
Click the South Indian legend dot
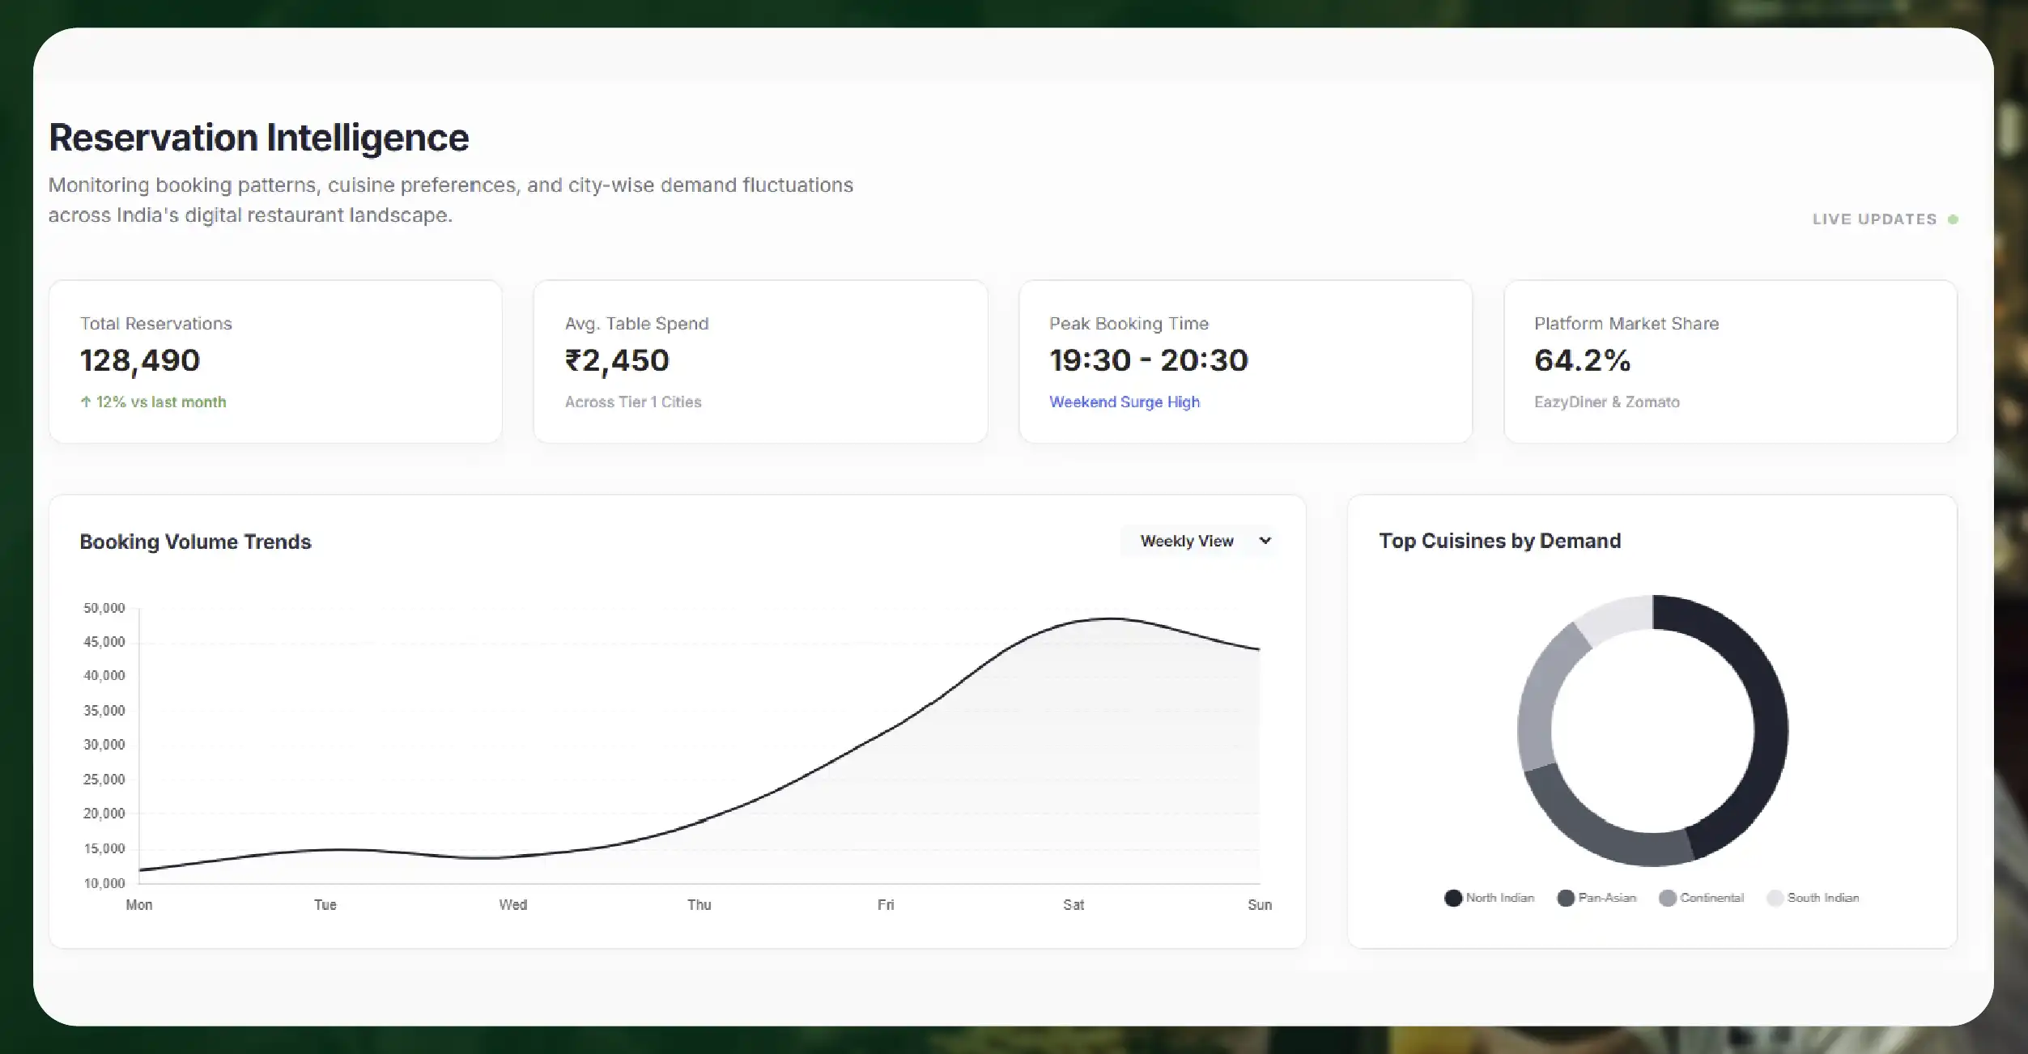coord(1774,898)
